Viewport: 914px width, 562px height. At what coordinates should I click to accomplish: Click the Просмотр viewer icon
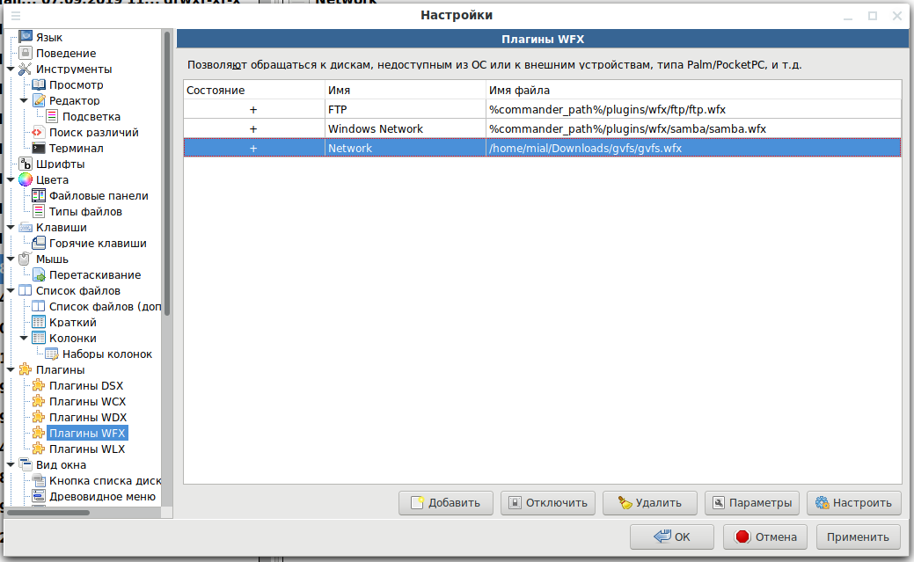39,84
